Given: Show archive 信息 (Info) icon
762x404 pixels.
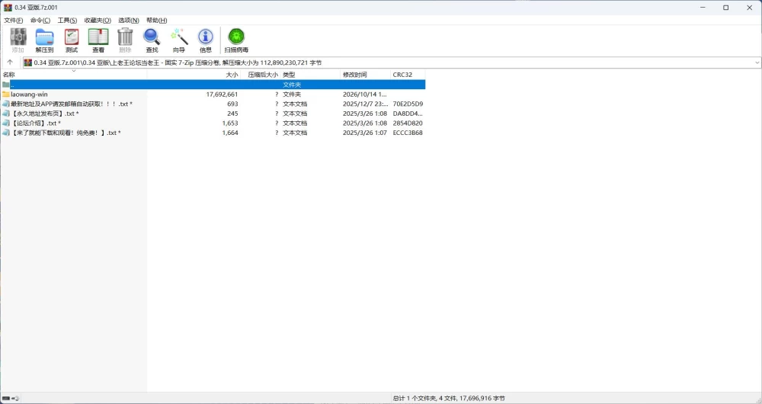Looking at the screenshot, I should click(x=206, y=37).
